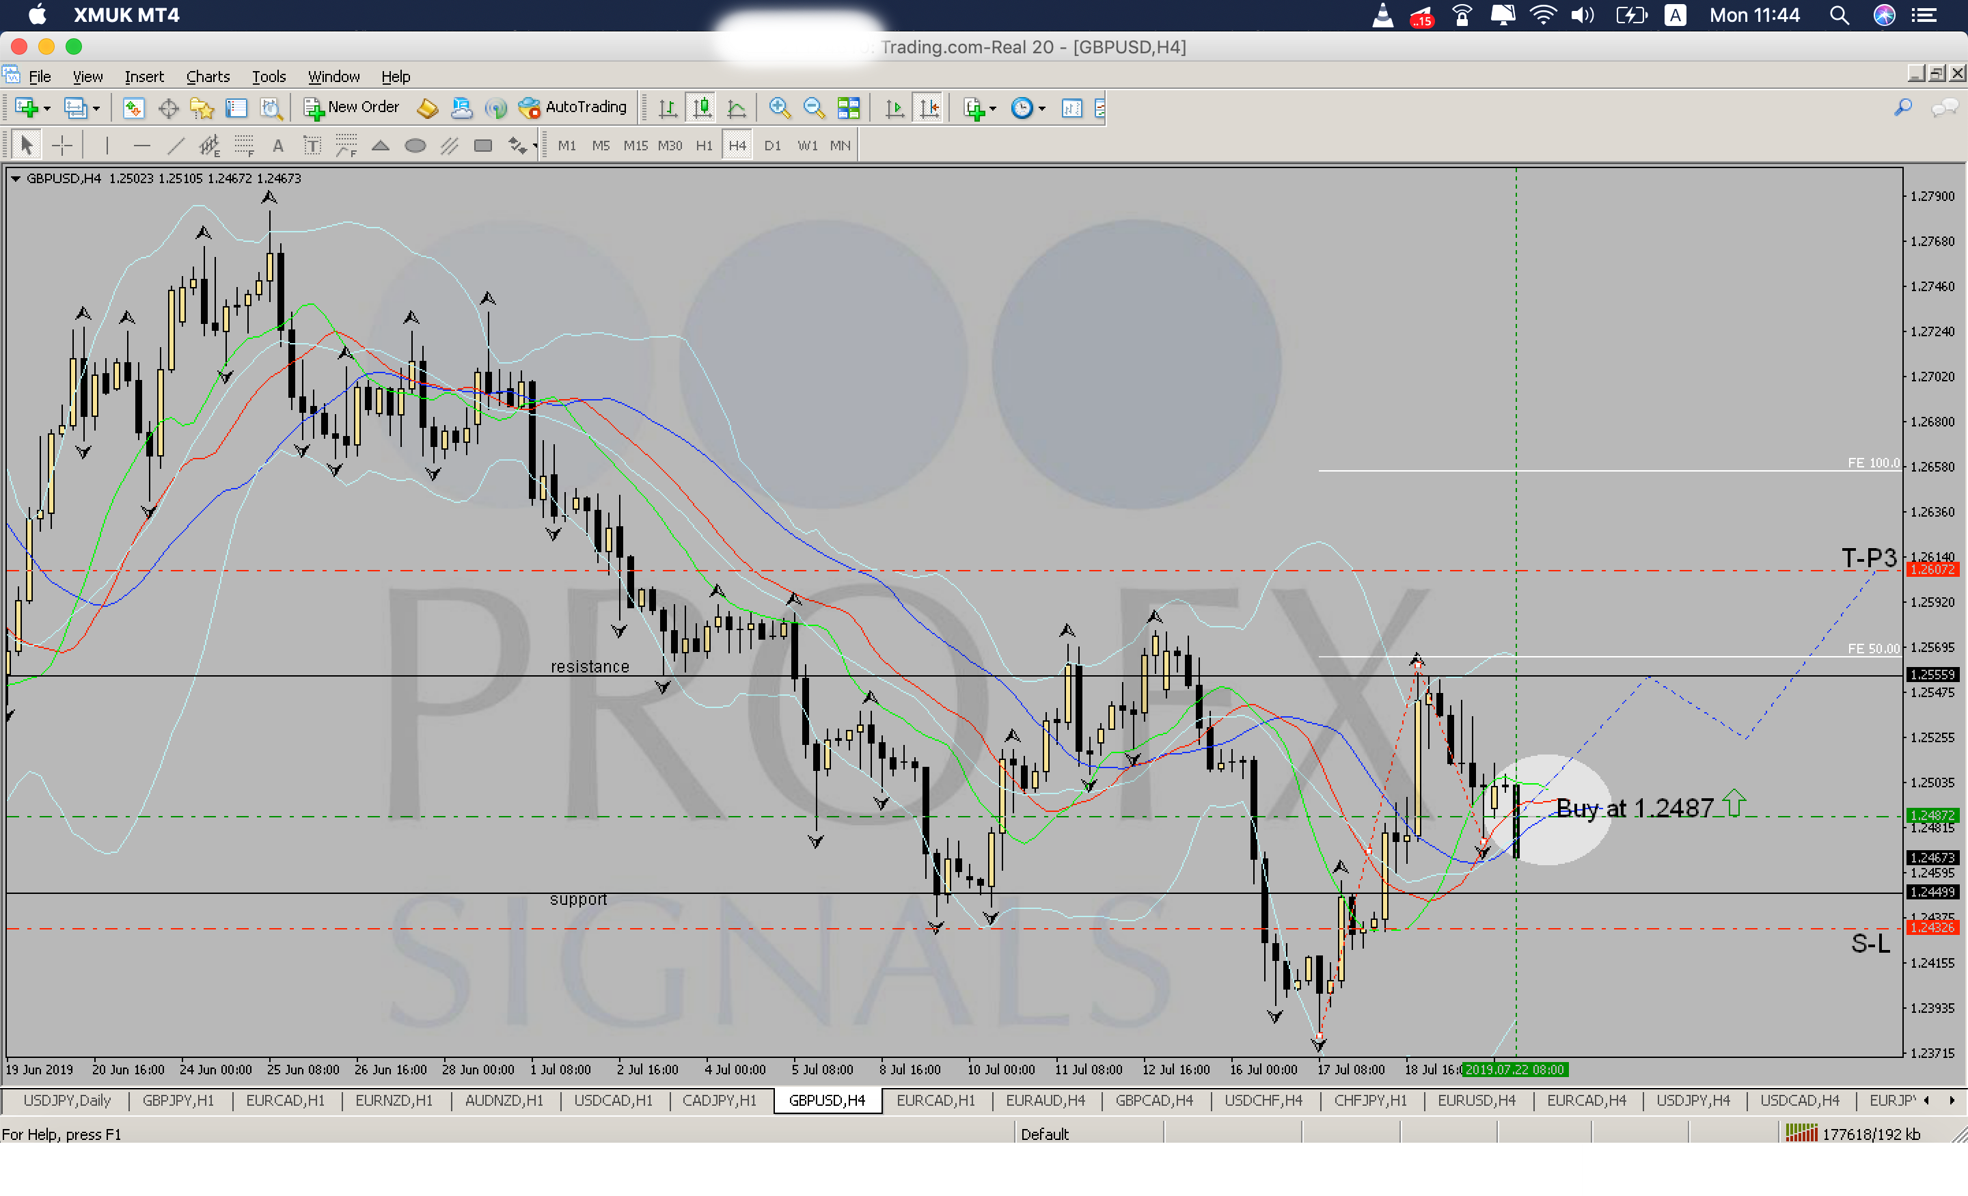Open the Indicators list dropdown arrow
1968x1196 pixels.
(993, 108)
